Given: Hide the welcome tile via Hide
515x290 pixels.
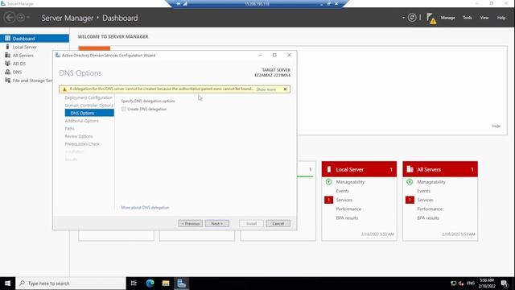Looking at the screenshot, I should (x=496, y=126).
